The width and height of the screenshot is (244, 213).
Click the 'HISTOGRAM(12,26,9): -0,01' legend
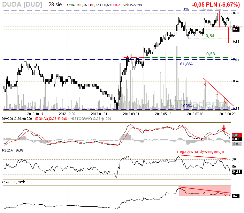(91, 119)
